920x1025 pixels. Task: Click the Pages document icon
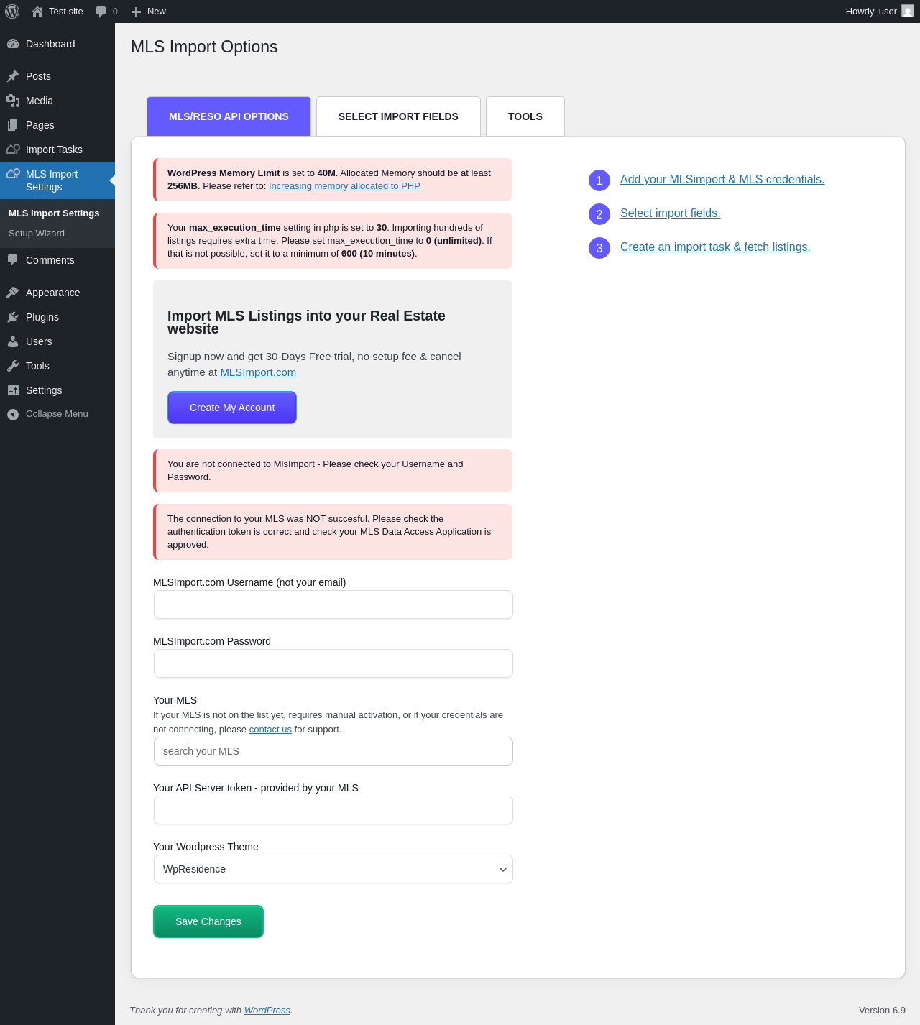pos(13,125)
